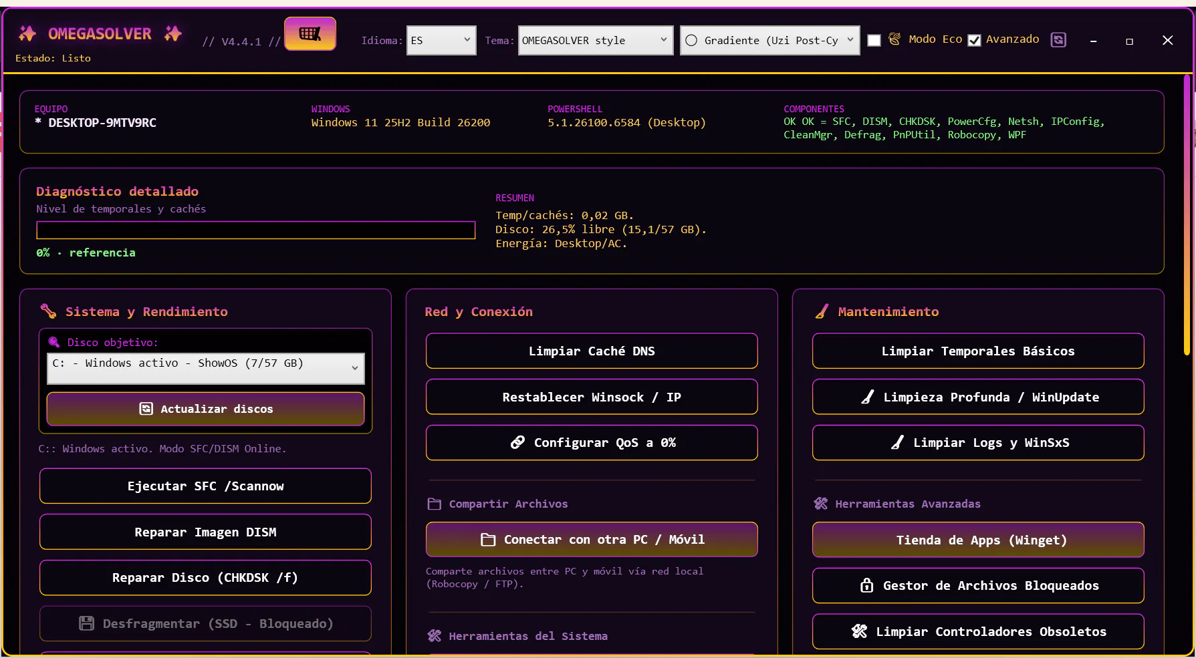The width and height of the screenshot is (1196, 658).
Task: Click the sparkle icon right of OMEGASOLVER title
Action: (173, 33)
